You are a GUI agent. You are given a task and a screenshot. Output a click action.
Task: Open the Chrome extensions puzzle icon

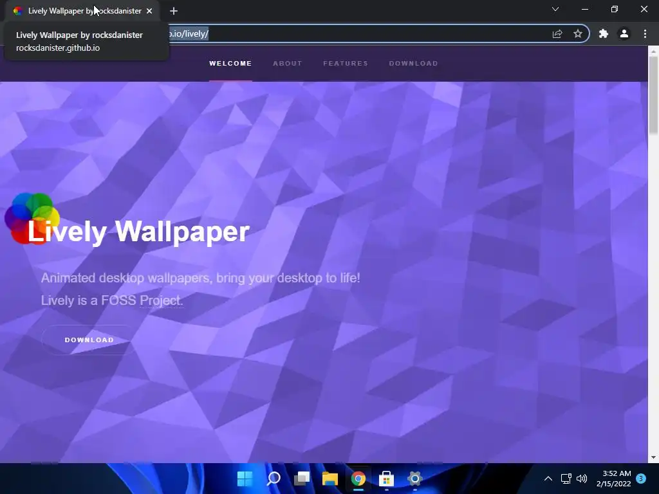[x=604, y=33]
